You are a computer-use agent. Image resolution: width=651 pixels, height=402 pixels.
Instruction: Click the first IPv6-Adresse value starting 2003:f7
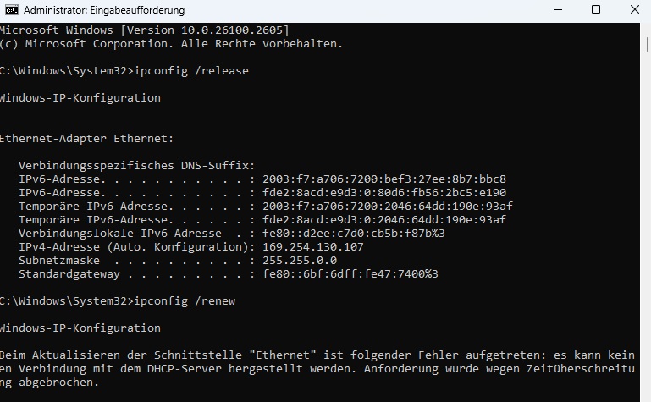383,179
